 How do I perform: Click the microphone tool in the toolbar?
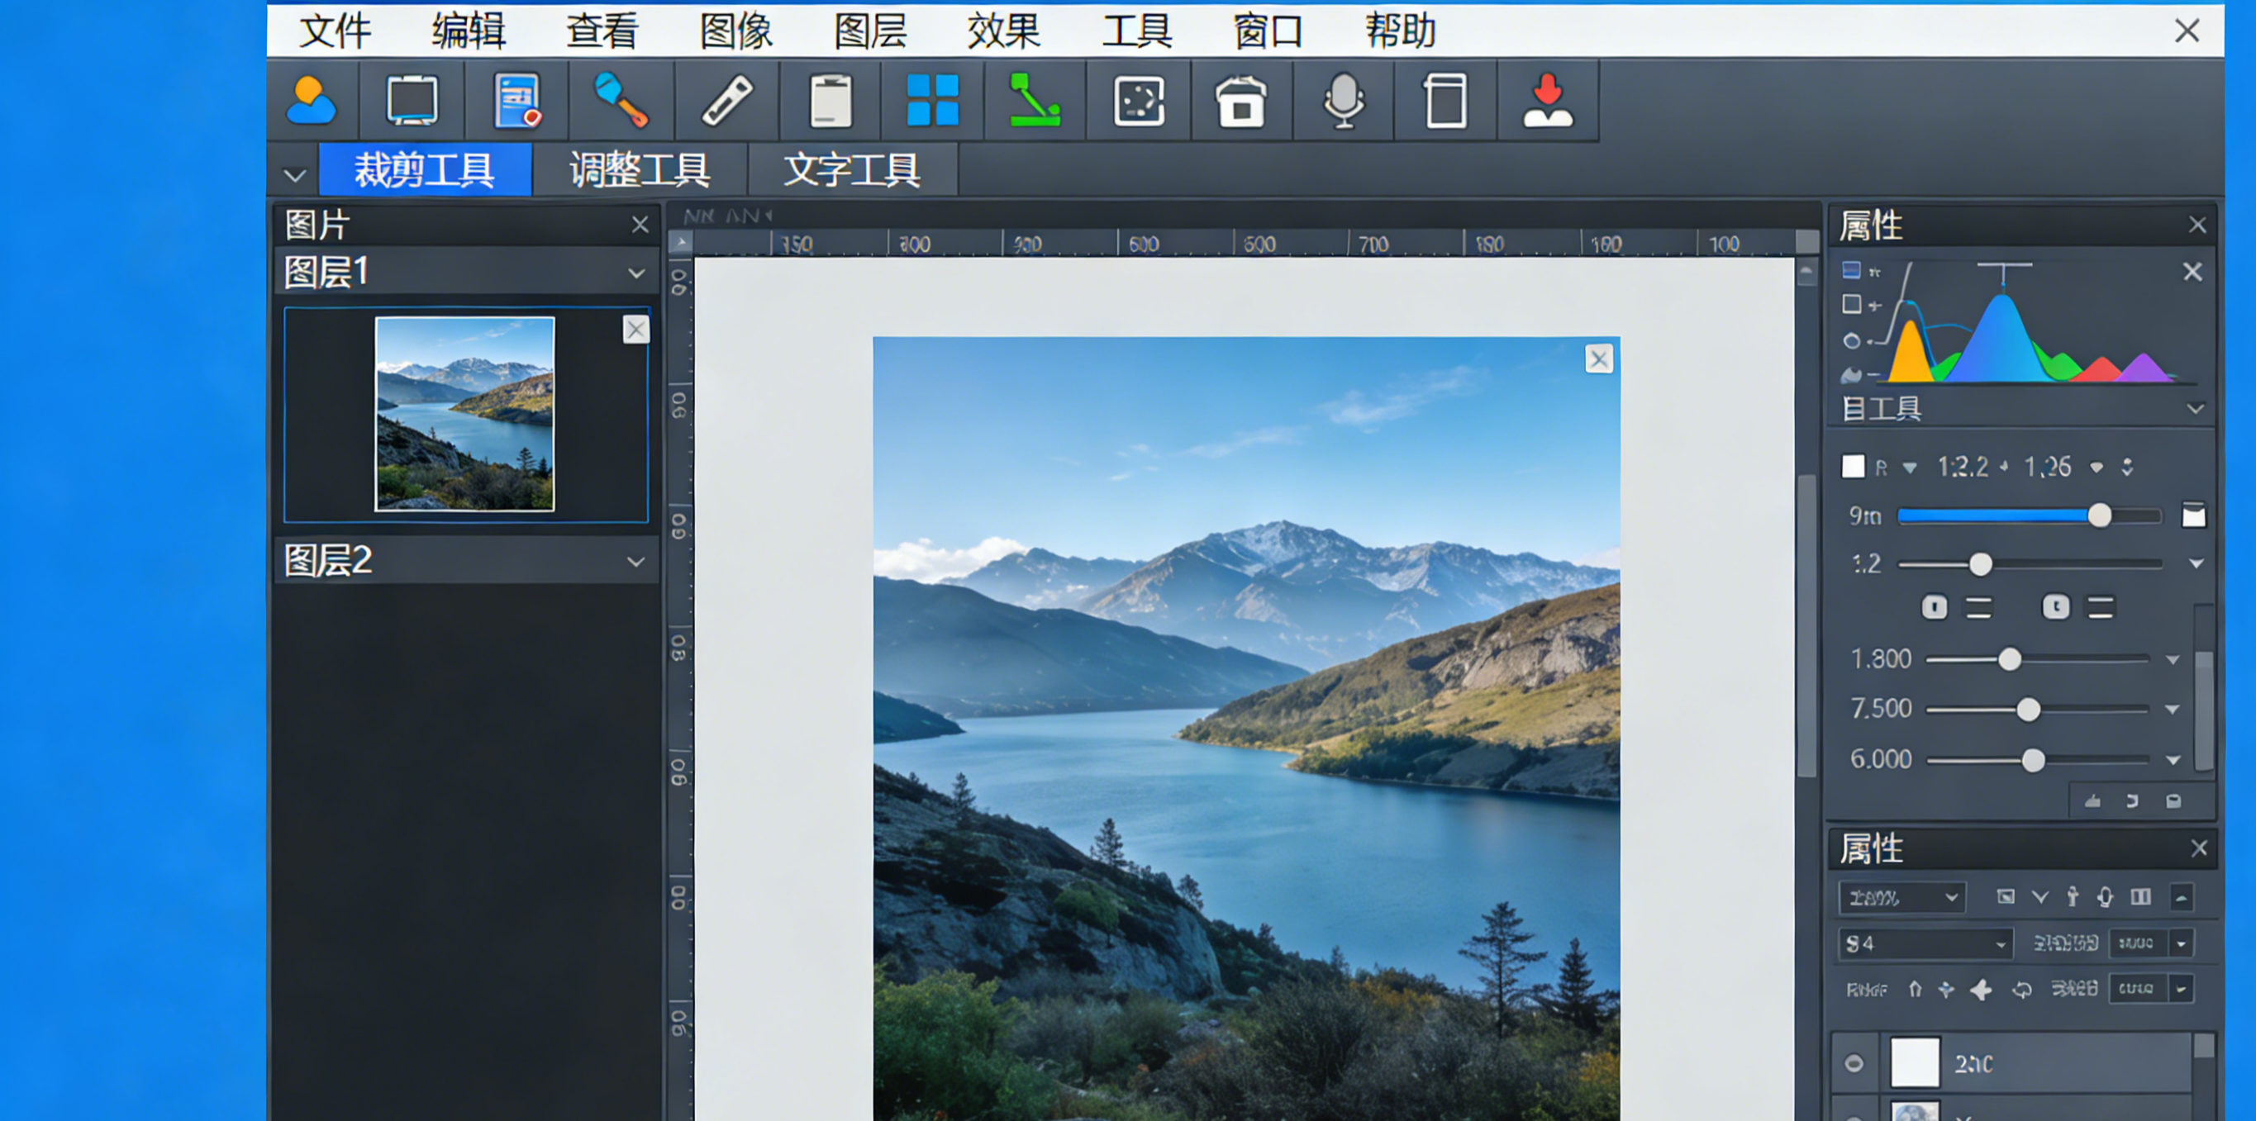click(x=1345, y=101)
